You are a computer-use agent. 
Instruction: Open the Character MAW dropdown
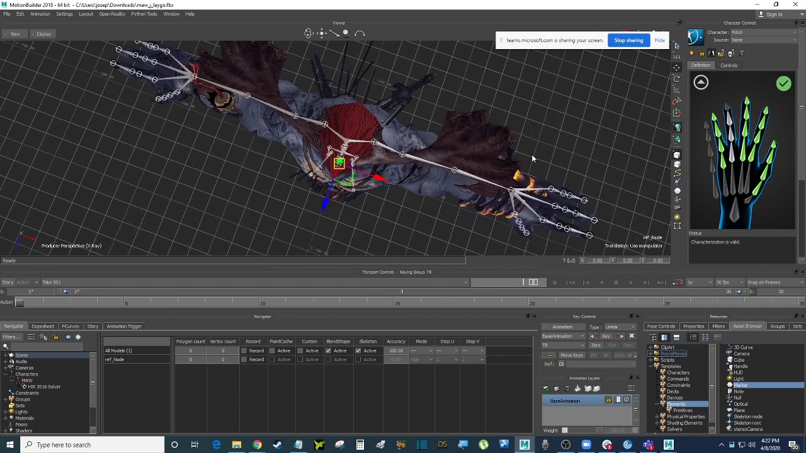point(764,32)
